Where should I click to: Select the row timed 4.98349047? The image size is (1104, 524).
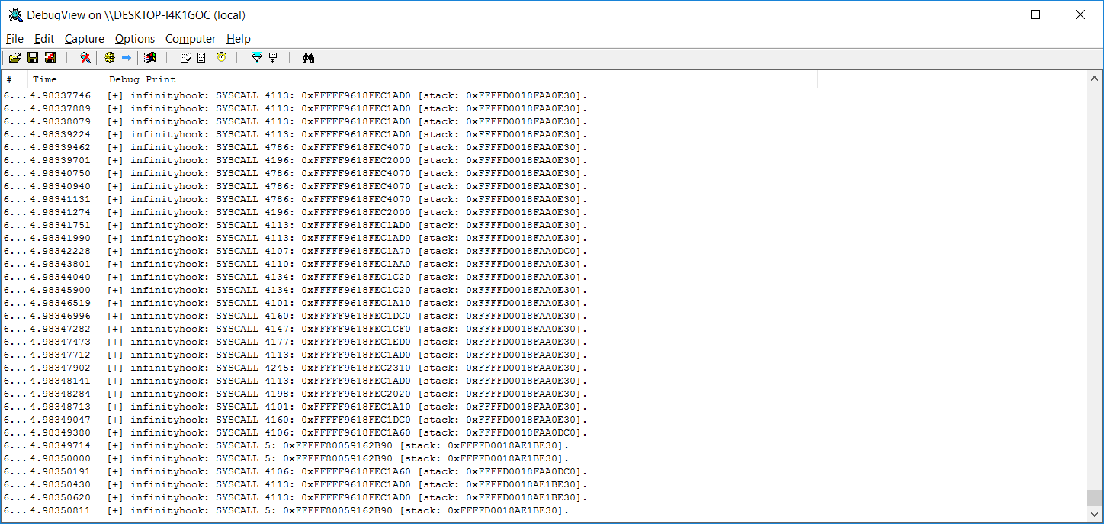click(544, 420)
